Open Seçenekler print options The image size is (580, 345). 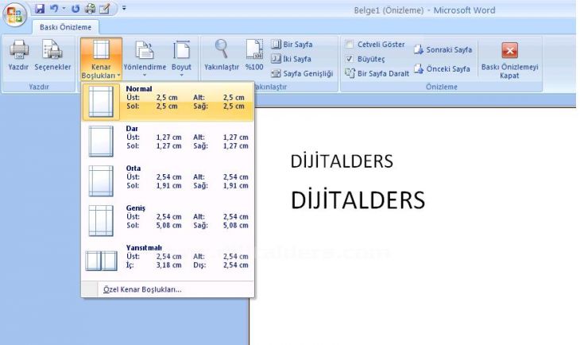click(52, 56)
